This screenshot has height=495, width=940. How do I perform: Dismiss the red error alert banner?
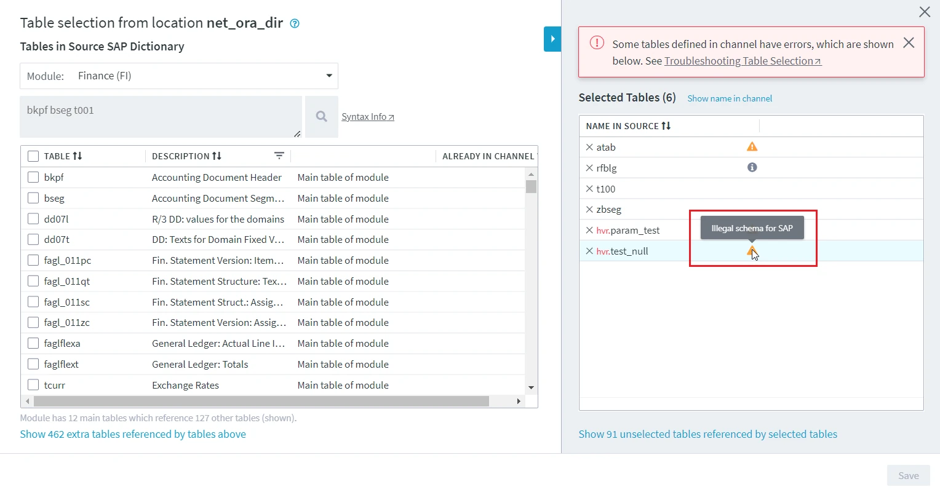point(908,43)
